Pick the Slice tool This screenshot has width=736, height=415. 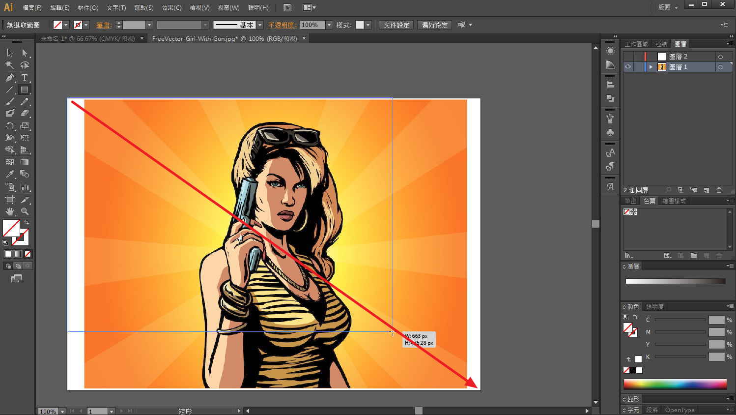click(x=25, y=200)
